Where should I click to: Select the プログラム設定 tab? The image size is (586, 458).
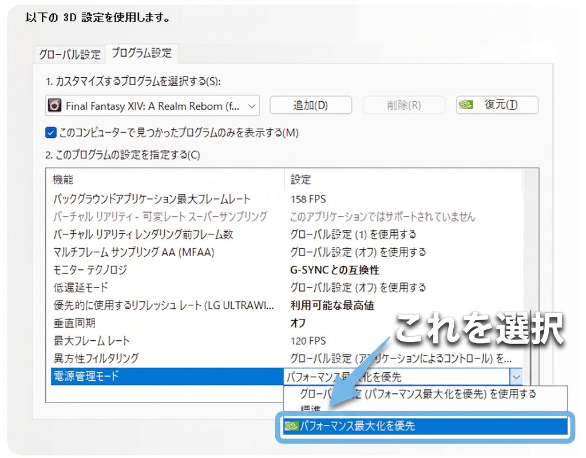[142, 53]
